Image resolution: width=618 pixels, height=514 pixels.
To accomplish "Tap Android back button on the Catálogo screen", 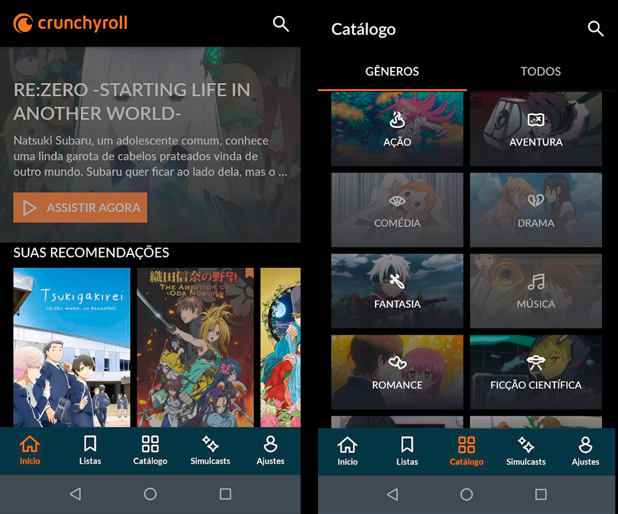I will (x=392, y=495).
